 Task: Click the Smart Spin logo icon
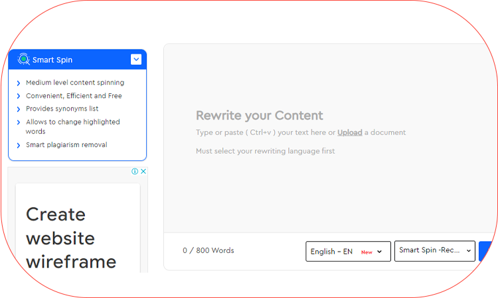coord(23,59)
